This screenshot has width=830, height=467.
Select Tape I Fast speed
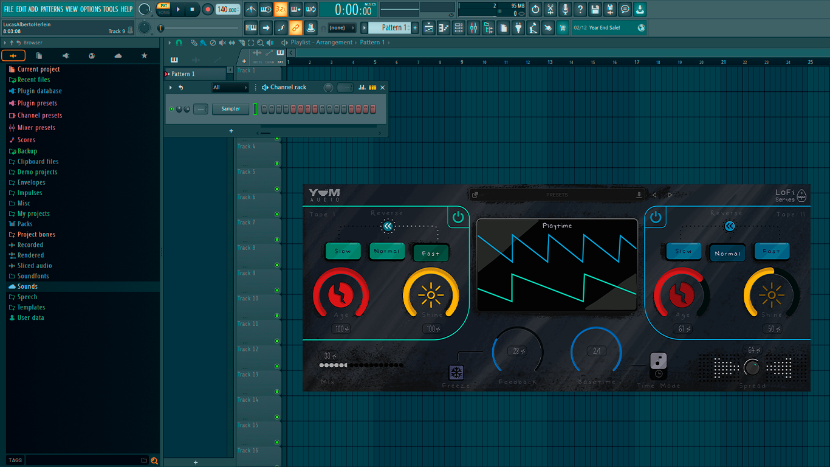431,253
